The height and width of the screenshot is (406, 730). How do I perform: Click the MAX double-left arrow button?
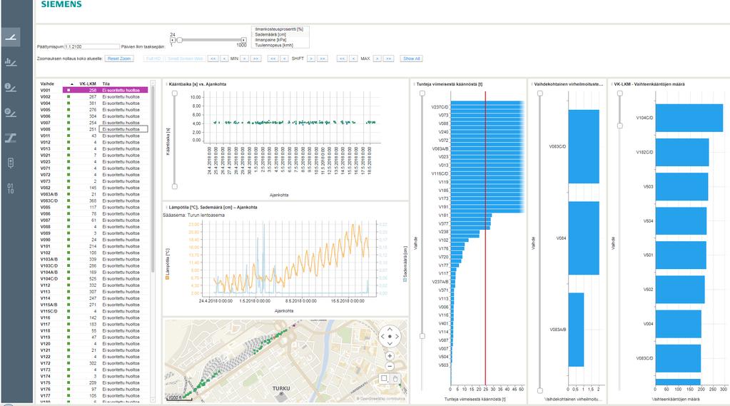[343, 59]
